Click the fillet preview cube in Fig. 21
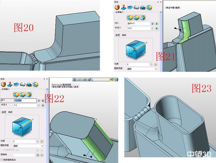Viewport: 216px width, 163px height. click(135, 50)
